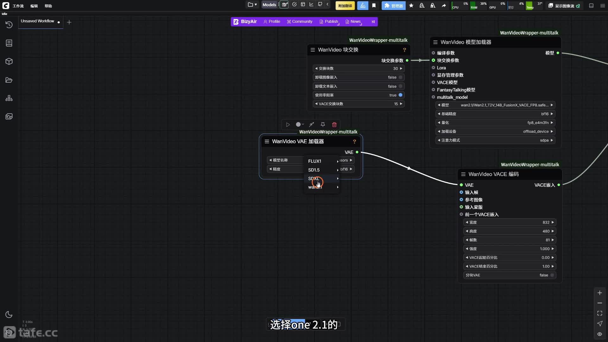608x342 pixels.
Task: Click the Models button
Action: pos(269,5)
